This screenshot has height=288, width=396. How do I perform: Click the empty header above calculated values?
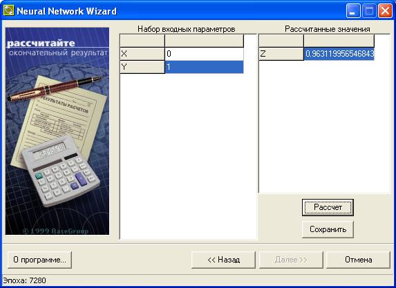[339, 41]
